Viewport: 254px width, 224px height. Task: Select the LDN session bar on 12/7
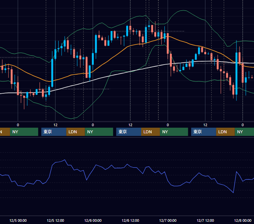coord(225,132)
